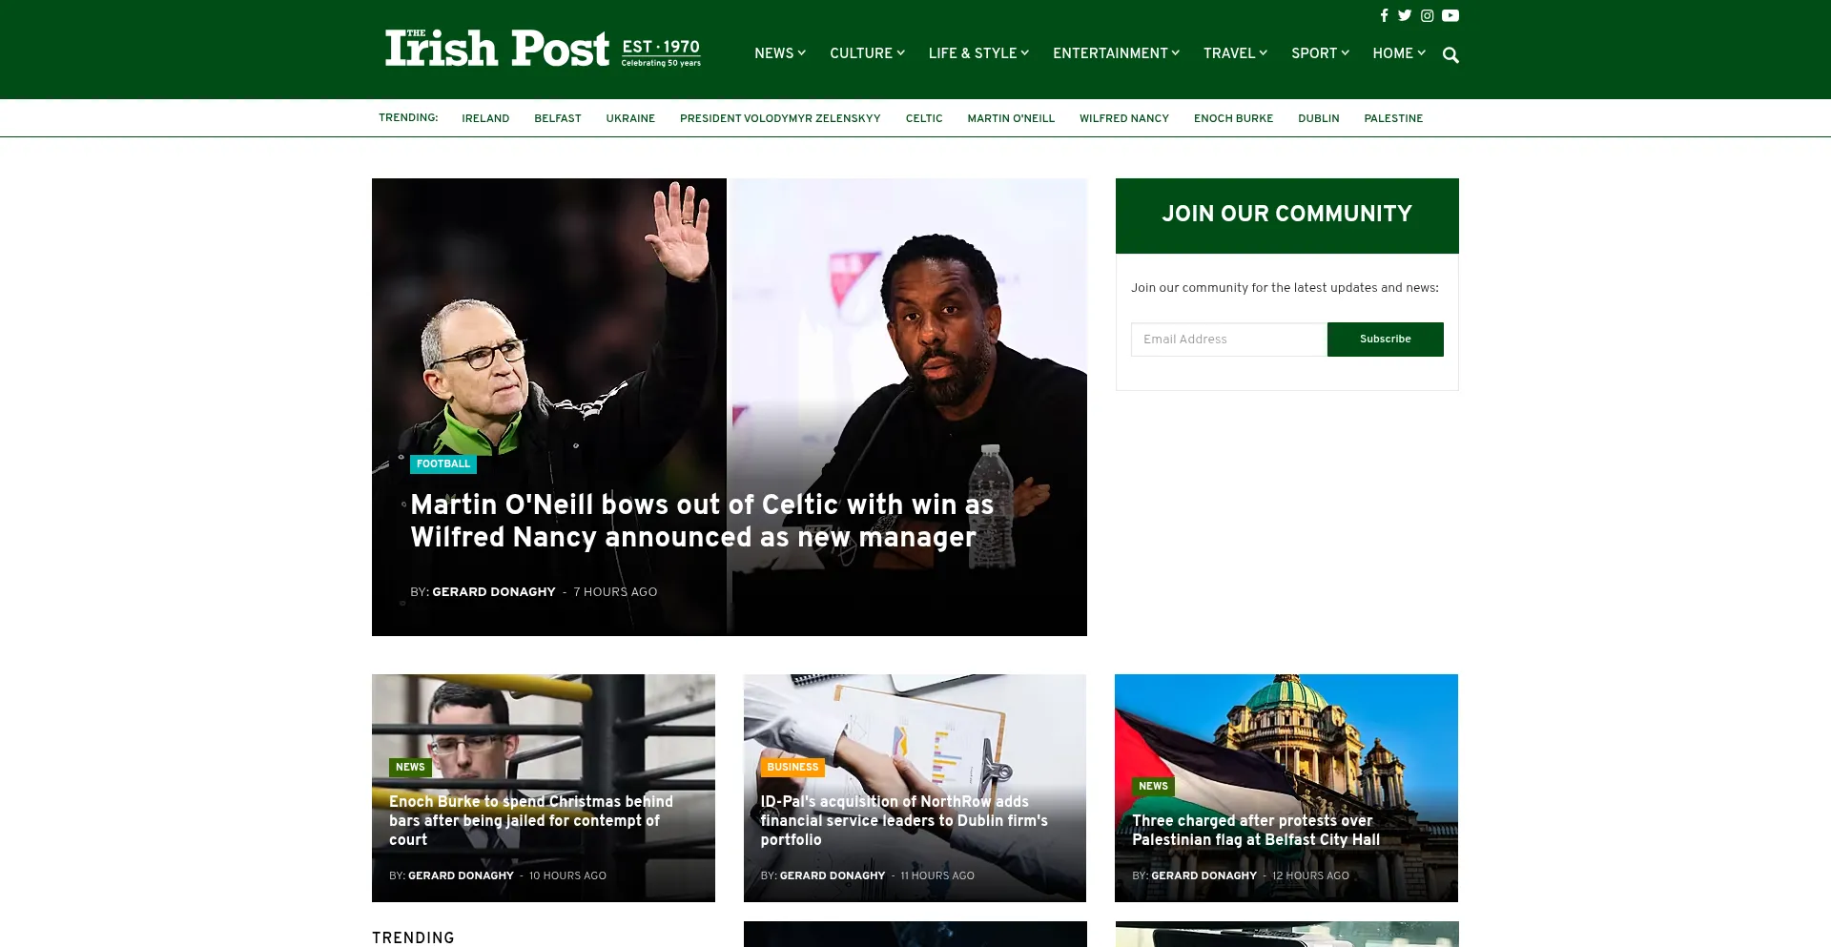Open the Twitter social icon

1405,15
